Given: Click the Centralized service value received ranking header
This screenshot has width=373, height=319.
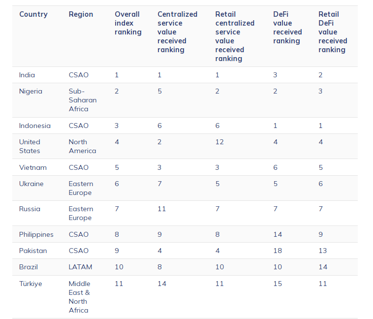Looking at the screenshot, I should tap(177, 32).
